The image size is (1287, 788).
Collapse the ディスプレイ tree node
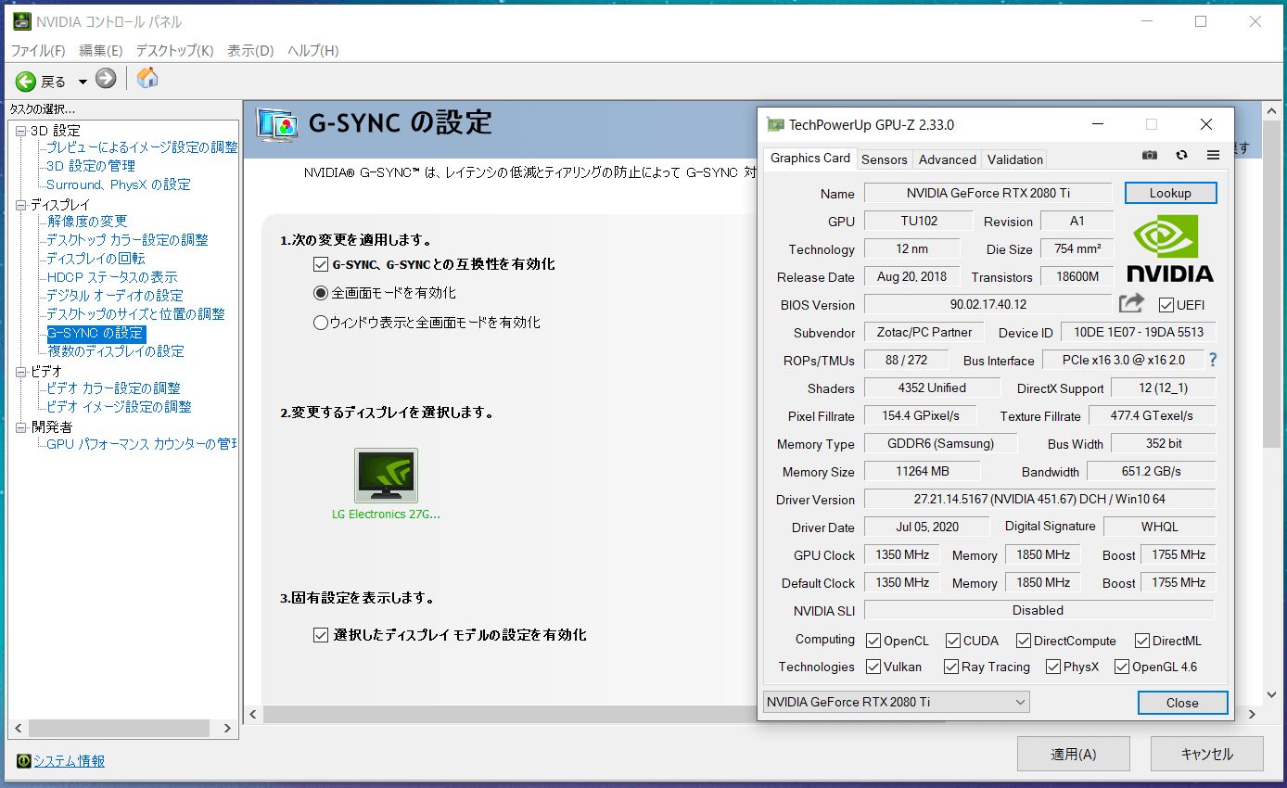coord(21,205)
